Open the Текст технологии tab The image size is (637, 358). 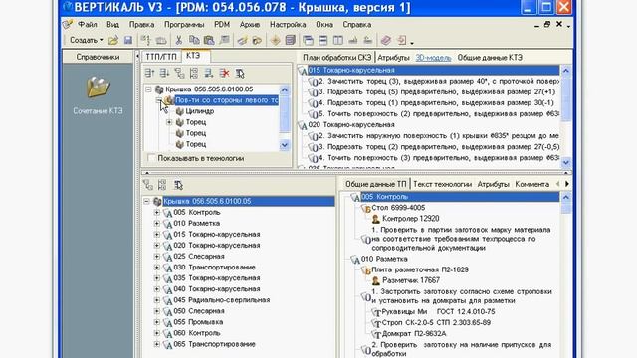(x=442, y=184)
